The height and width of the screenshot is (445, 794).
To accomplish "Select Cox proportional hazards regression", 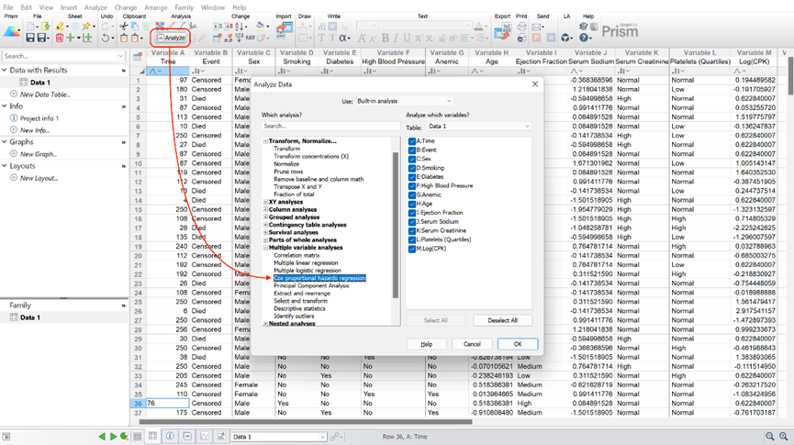I will (319, 278).
